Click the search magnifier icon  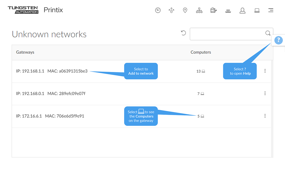click(268, 33)
